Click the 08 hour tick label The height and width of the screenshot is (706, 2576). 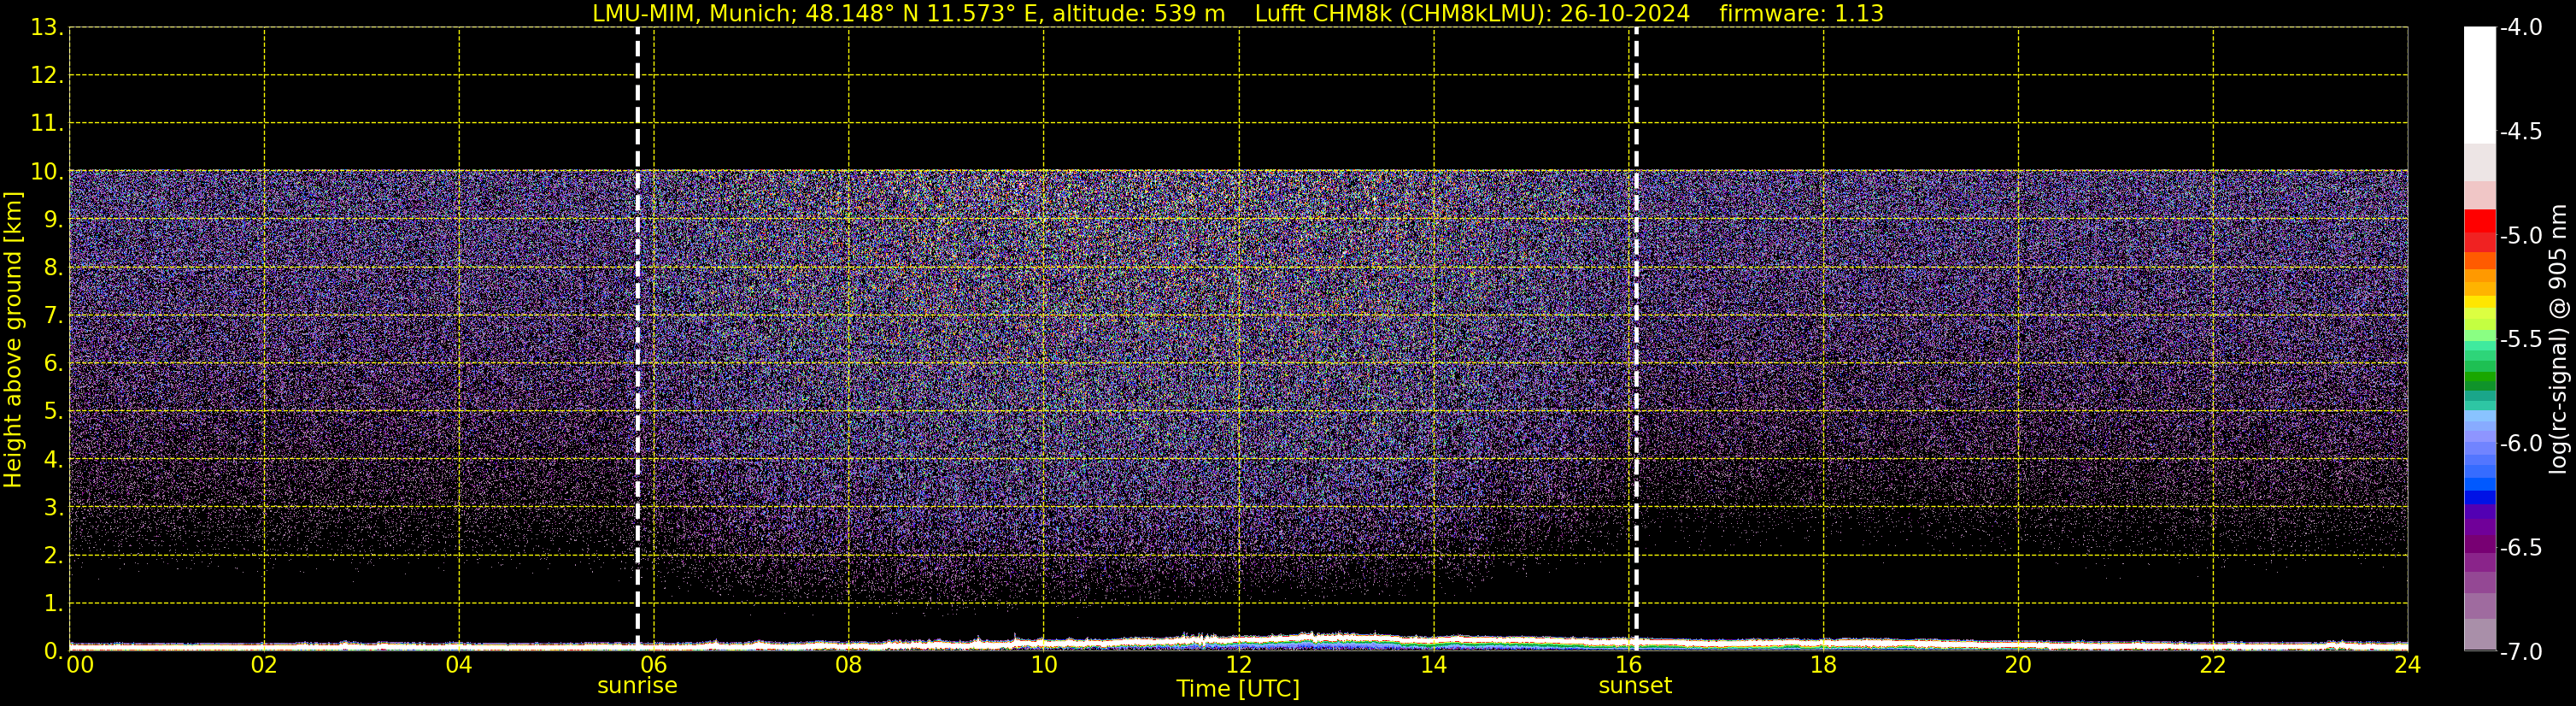[x=848, y=665]
